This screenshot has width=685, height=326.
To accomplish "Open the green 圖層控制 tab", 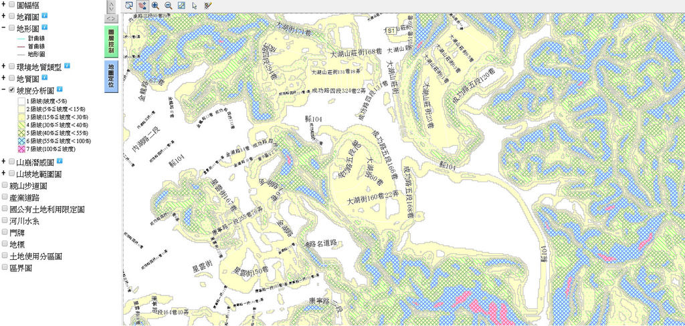I will click(111, 41).
